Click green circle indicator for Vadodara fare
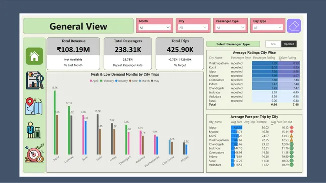The width and height of the screenshot is (326, 183). coord(292,165)
